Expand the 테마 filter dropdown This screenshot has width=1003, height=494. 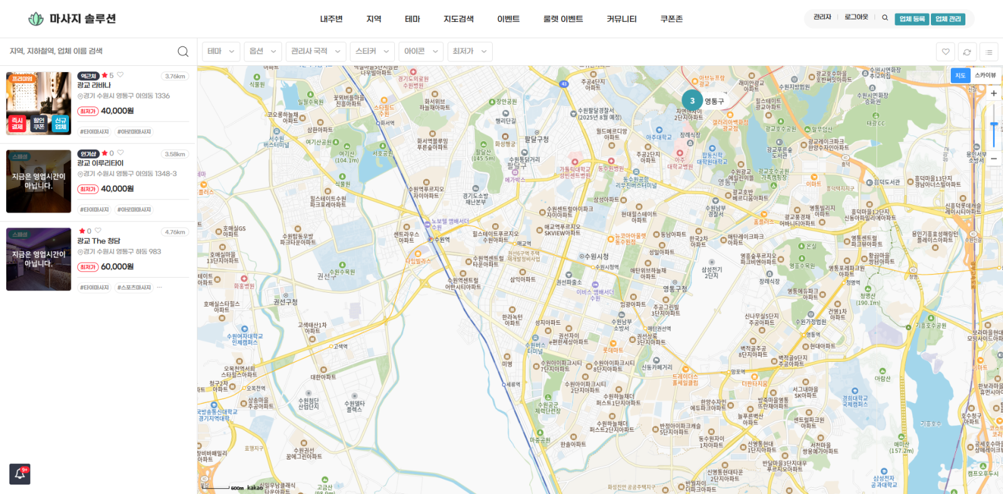coord(221,51)
